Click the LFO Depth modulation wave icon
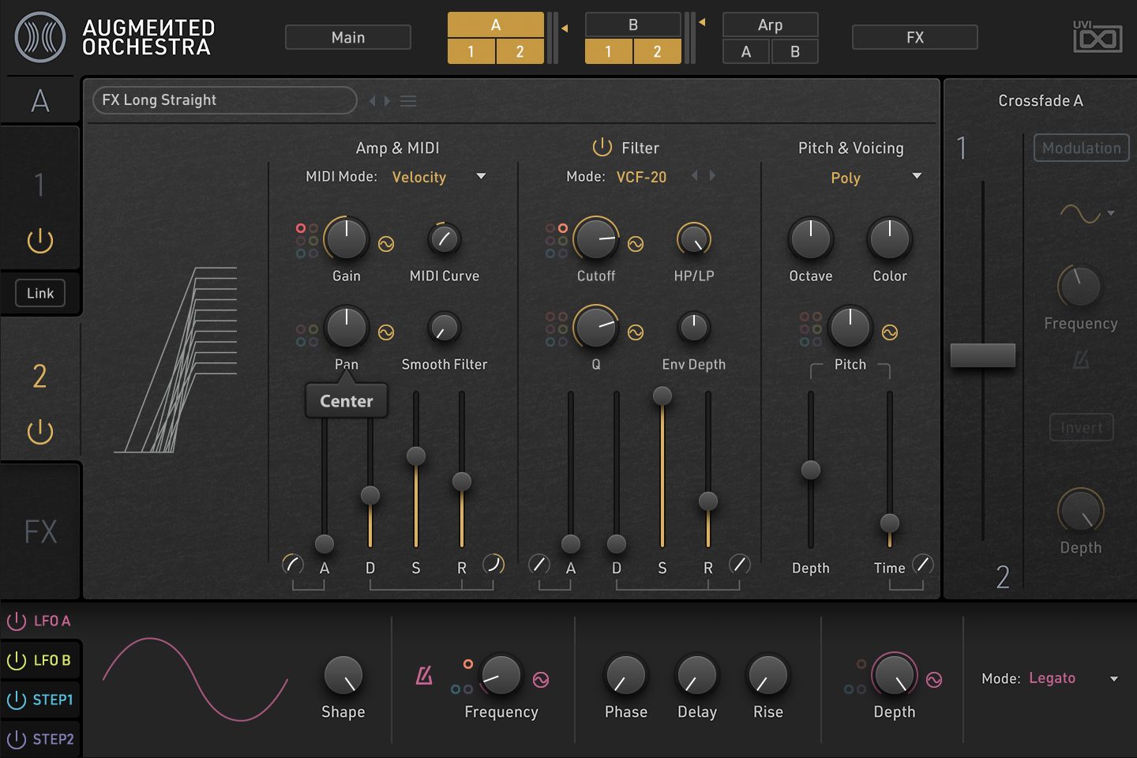 (934, 679)
